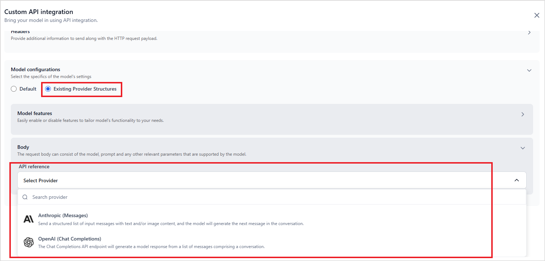
Task: Click the Anthropic logo icon
Action: [x=28, y=219]
